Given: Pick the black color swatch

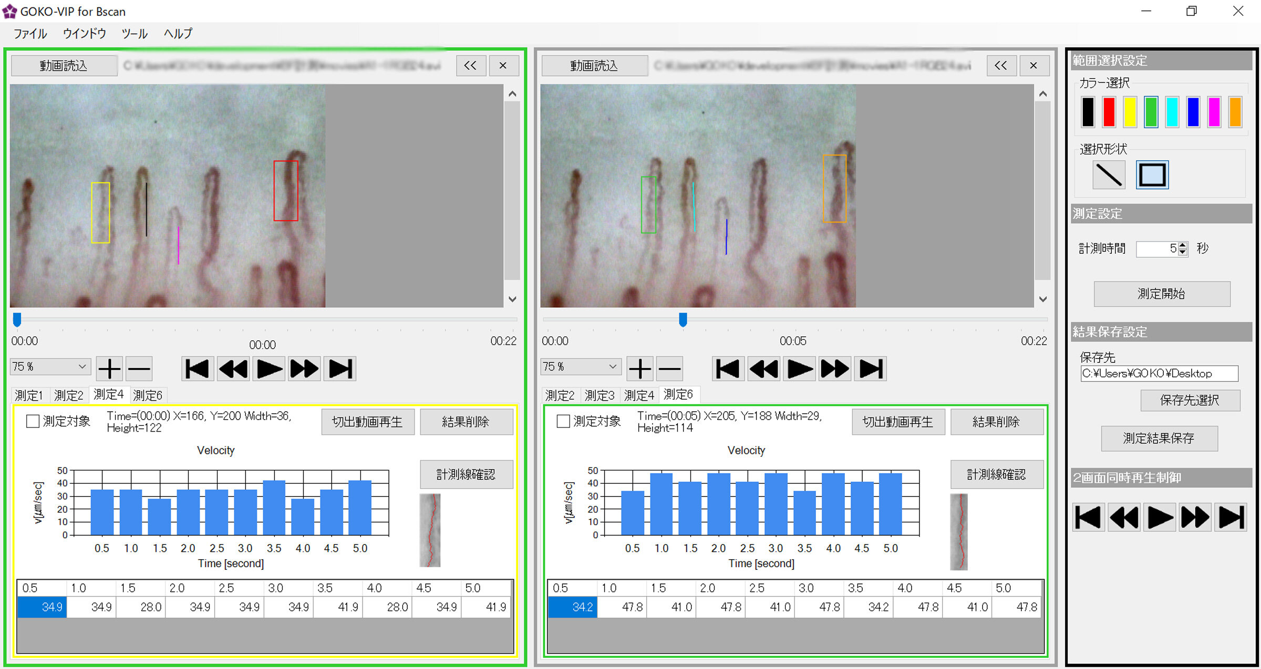Looking at the screenshot, I should pyautogui.click(x=1088, y=112).
